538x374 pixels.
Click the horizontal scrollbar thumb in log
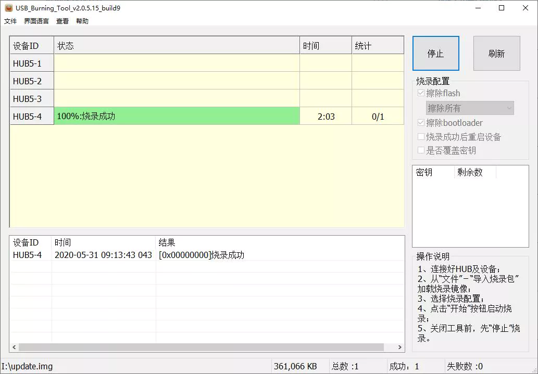(201, 347)
